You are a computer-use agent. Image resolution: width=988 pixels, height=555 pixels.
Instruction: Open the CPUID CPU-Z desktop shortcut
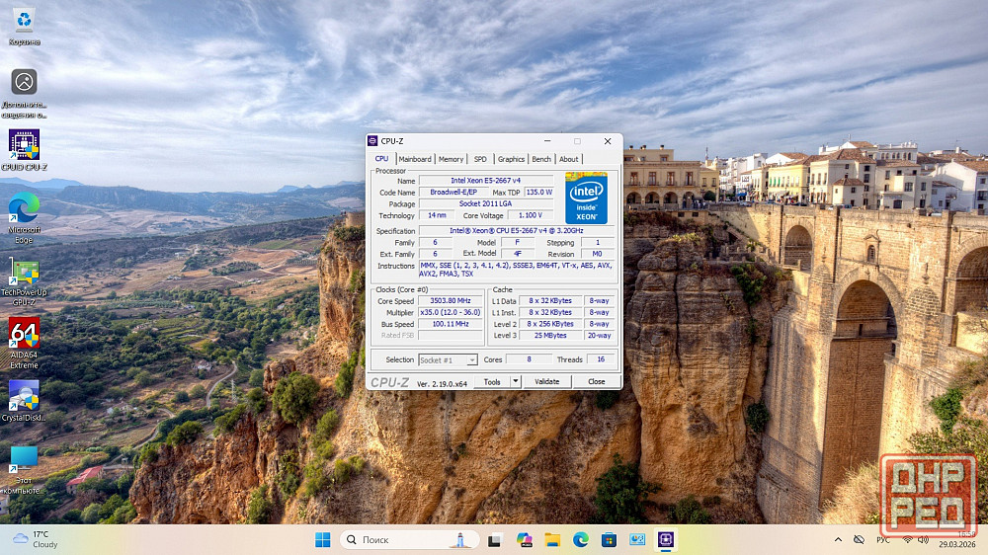pyautogui.click(x=24, y=145)
